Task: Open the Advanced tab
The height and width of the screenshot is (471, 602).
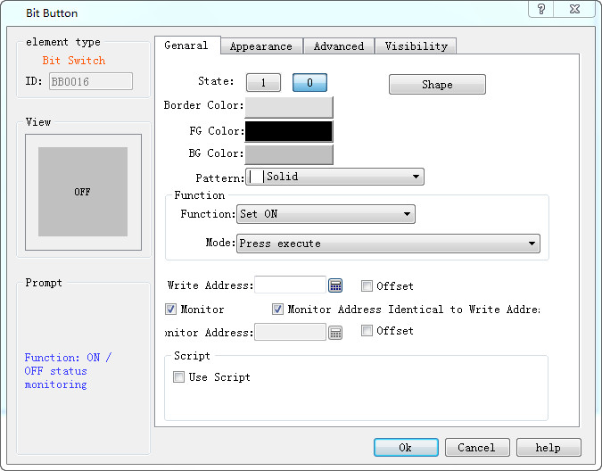Action: pos(338,46)
